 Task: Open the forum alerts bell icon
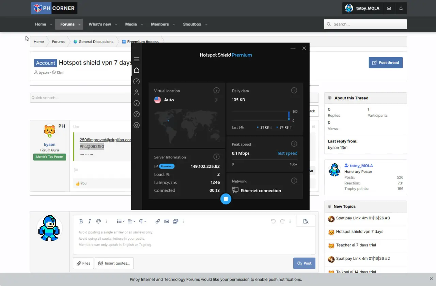coord(401,9)
